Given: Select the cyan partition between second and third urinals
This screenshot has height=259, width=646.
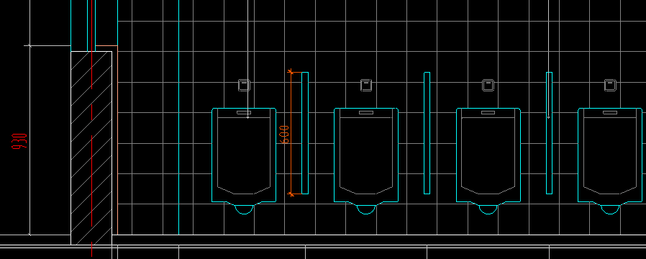Looking at the screenshot, I should point(427,133).
